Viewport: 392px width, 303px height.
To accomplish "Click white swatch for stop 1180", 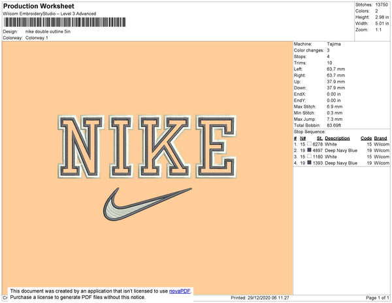I will pyautogui.click(x=309, y=156).
